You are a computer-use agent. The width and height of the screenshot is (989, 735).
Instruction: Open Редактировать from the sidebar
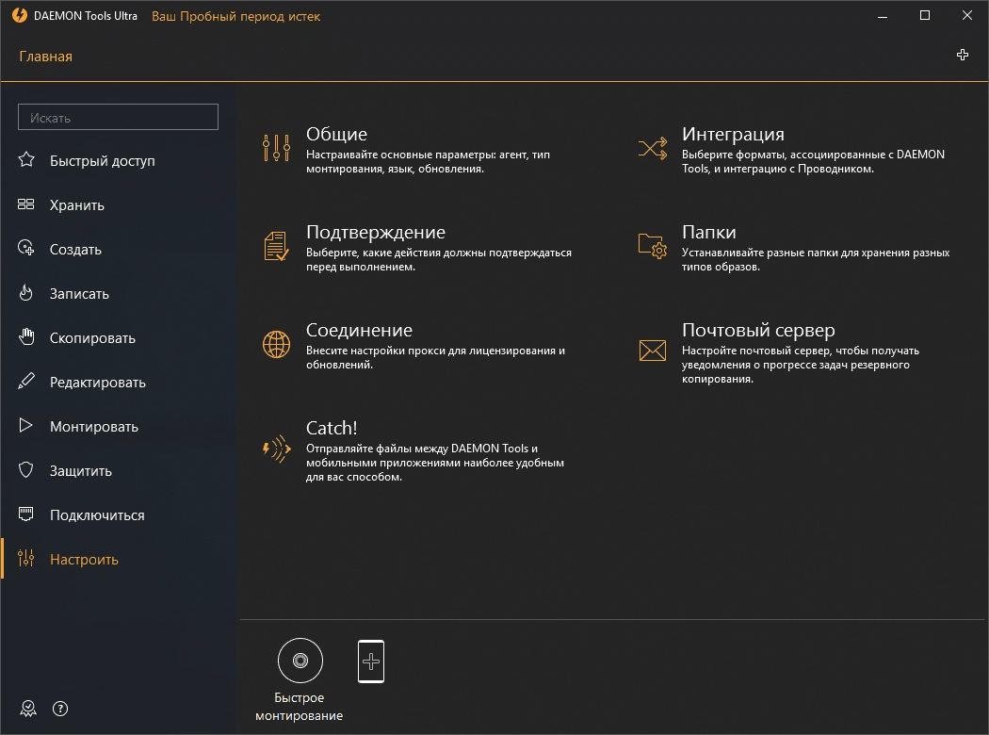(98, 383)
